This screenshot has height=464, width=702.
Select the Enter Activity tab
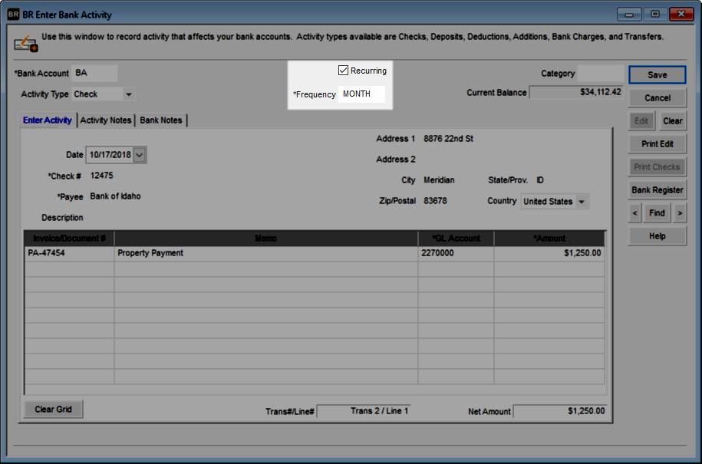(47, 120)
